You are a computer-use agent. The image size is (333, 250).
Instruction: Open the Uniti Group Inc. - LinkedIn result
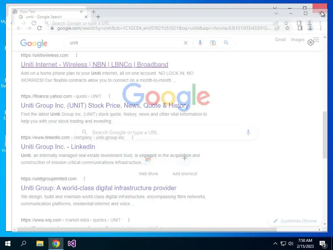click(58, 147)
